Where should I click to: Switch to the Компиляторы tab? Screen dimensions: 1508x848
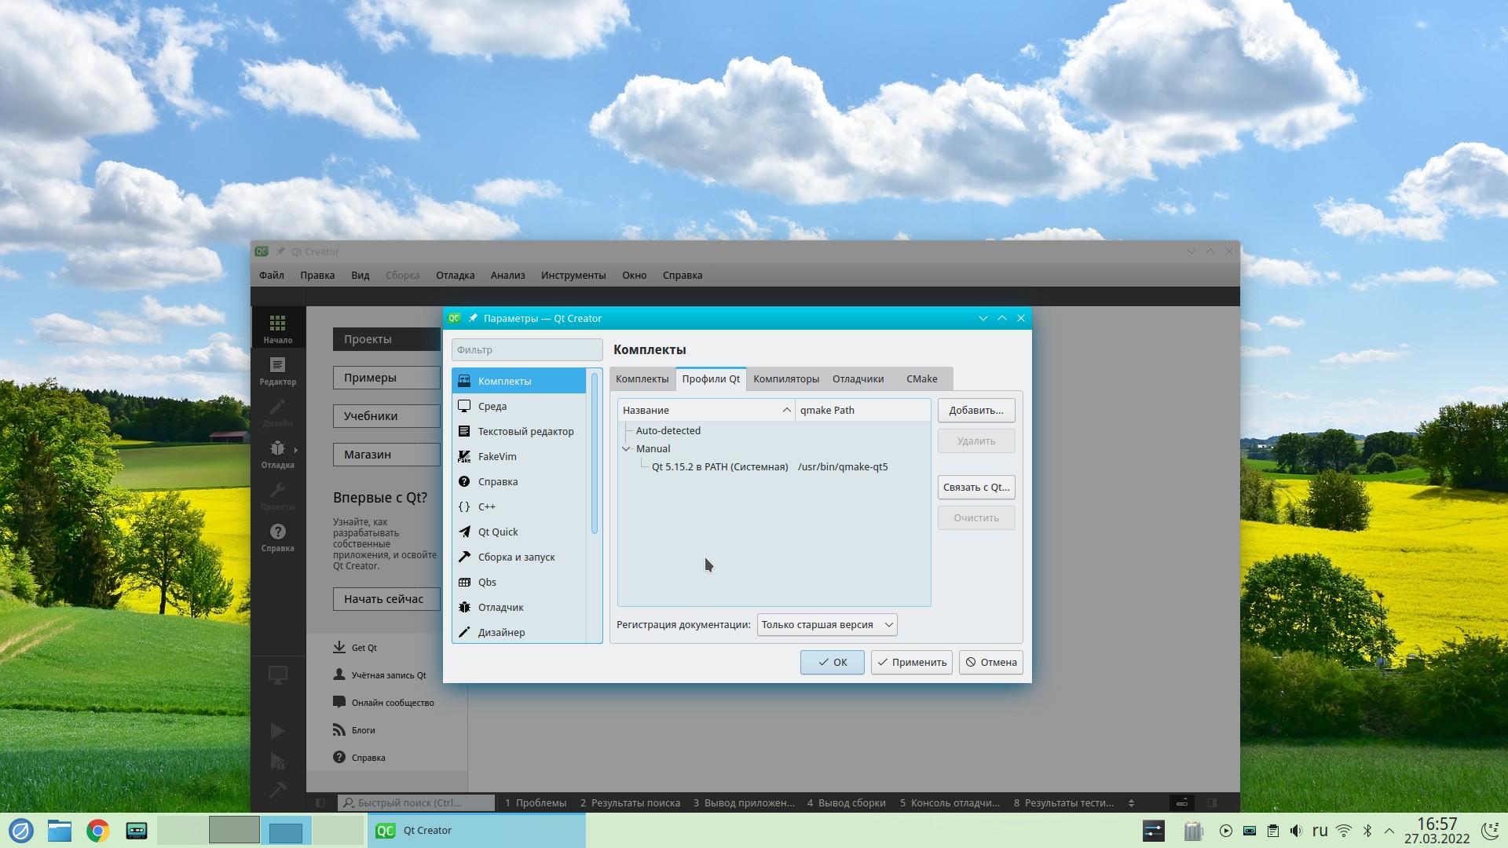(785, 378)
